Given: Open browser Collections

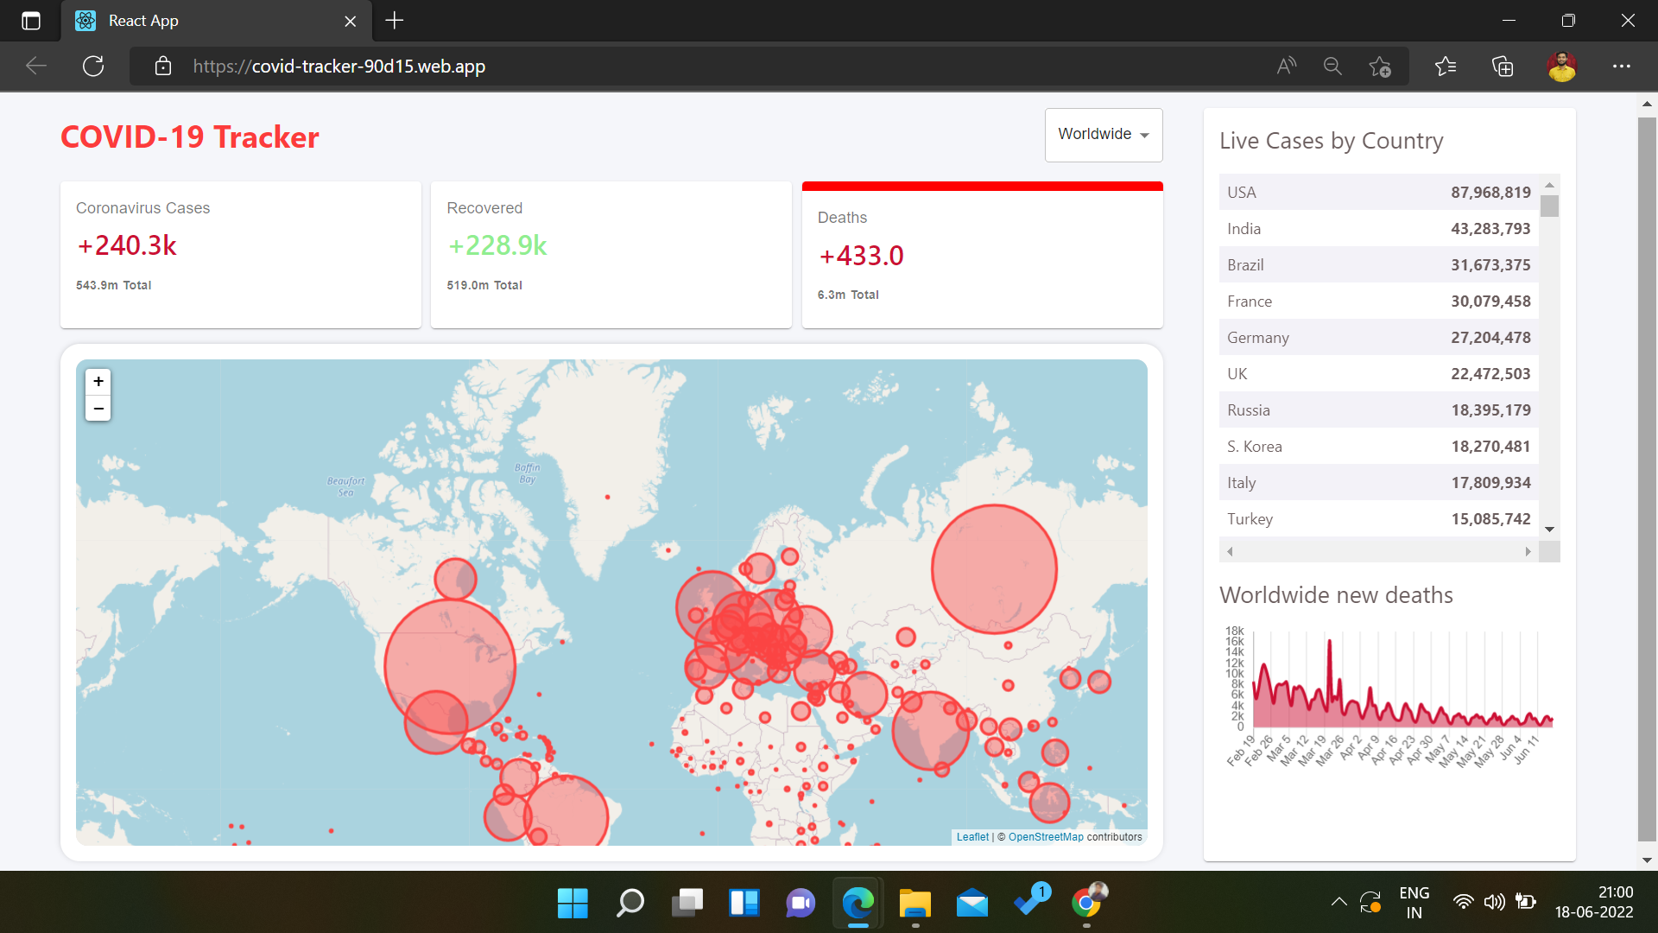Looking at the screenshot, I should pyautogui.click(x=1503, y=66).
